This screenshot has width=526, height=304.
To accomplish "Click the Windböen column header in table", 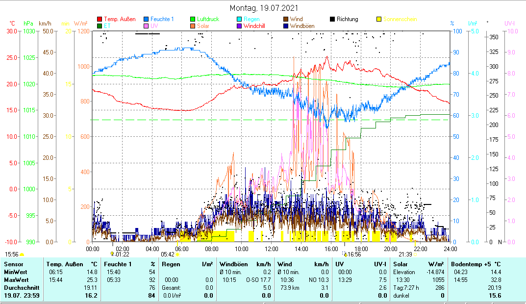I will 233,264.
